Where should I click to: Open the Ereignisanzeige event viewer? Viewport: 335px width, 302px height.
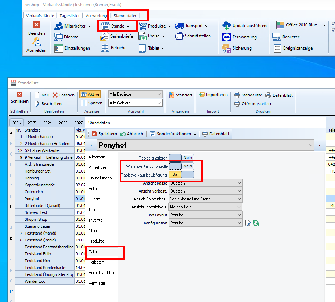277,48
